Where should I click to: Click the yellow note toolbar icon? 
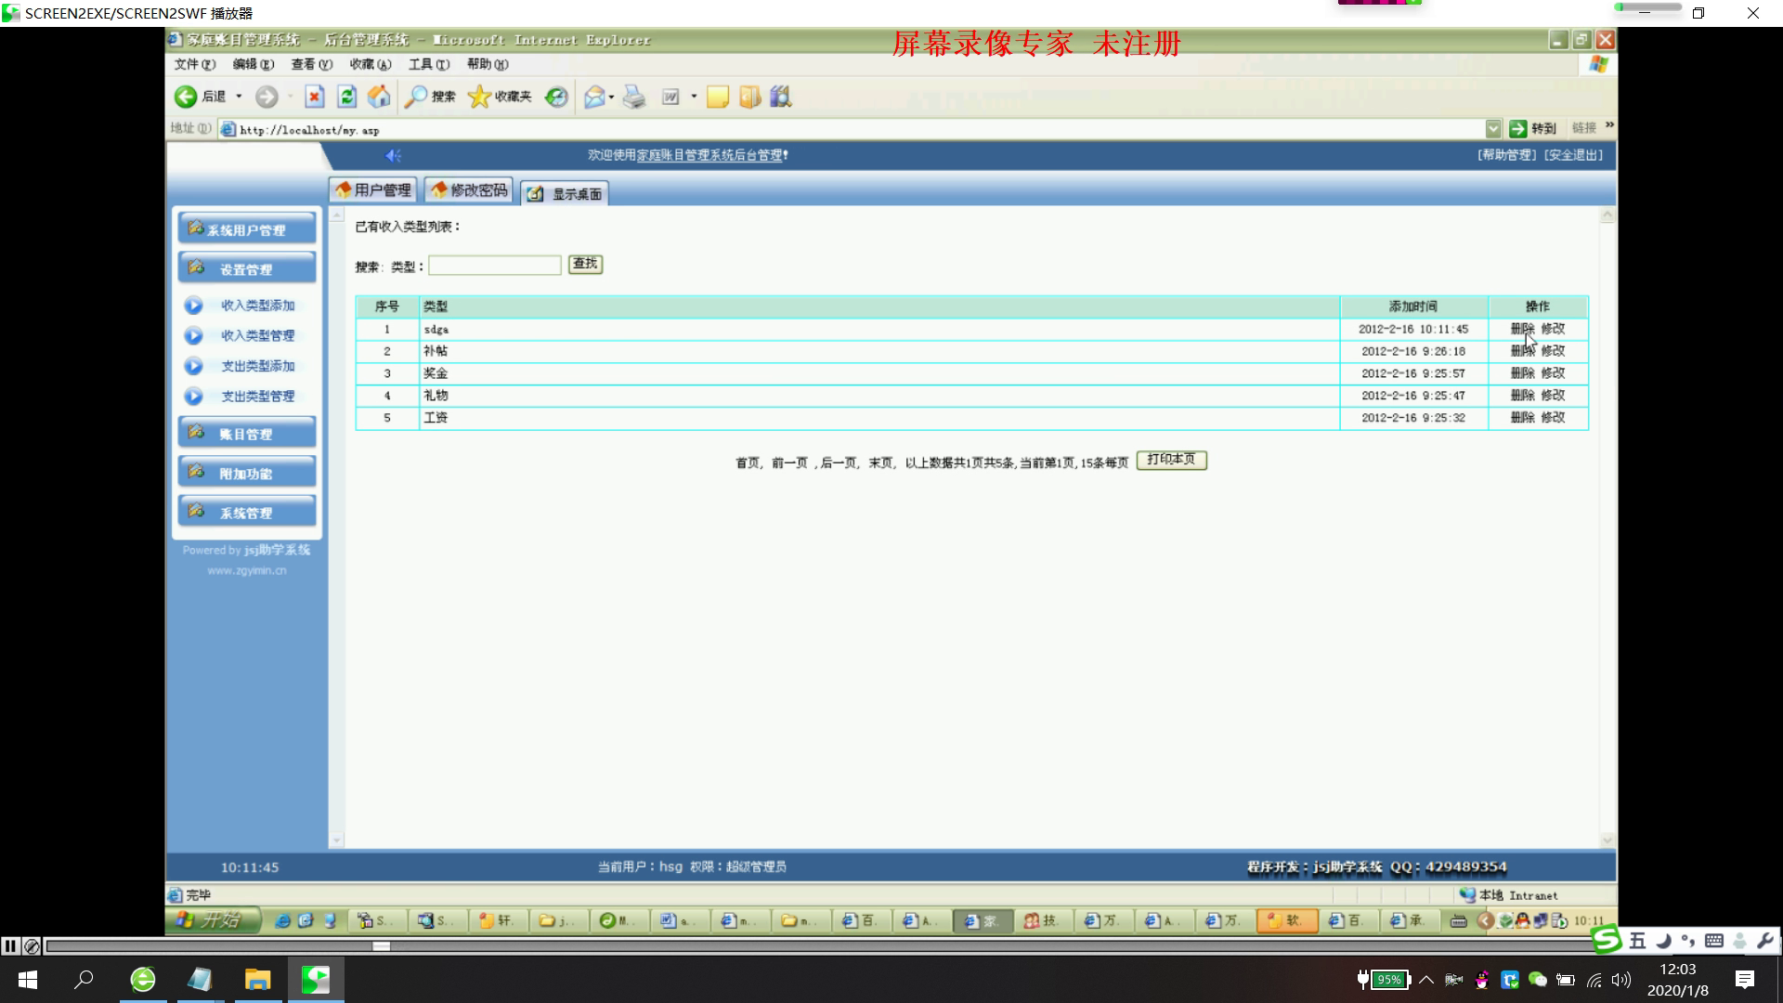point(718,97)
